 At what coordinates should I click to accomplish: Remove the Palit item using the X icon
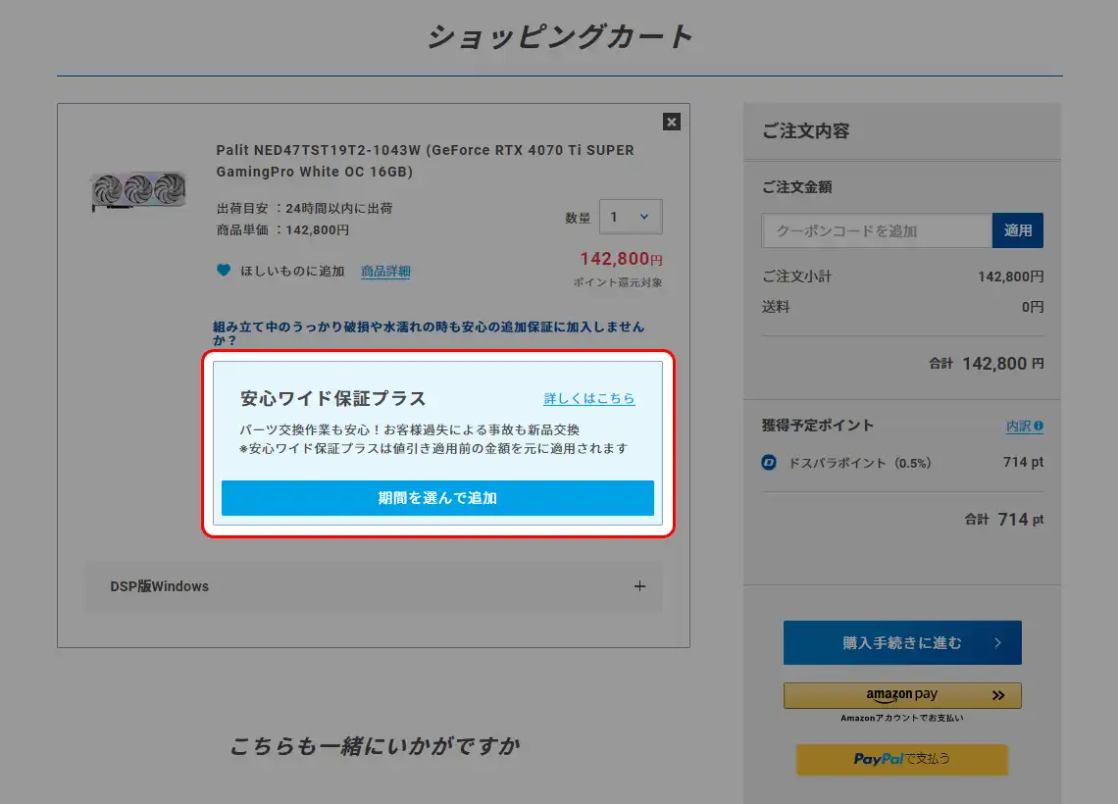pos(671,122)
